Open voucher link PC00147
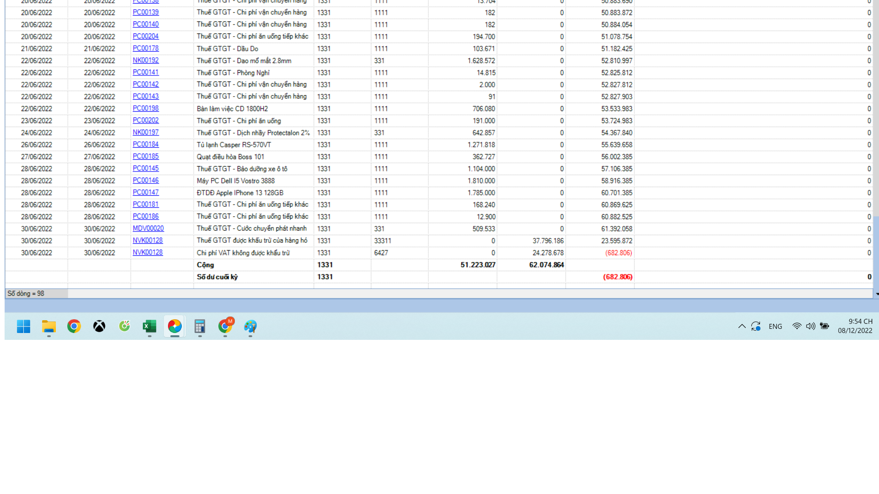Viewport: 879px width, 494px height. point(146,193)
